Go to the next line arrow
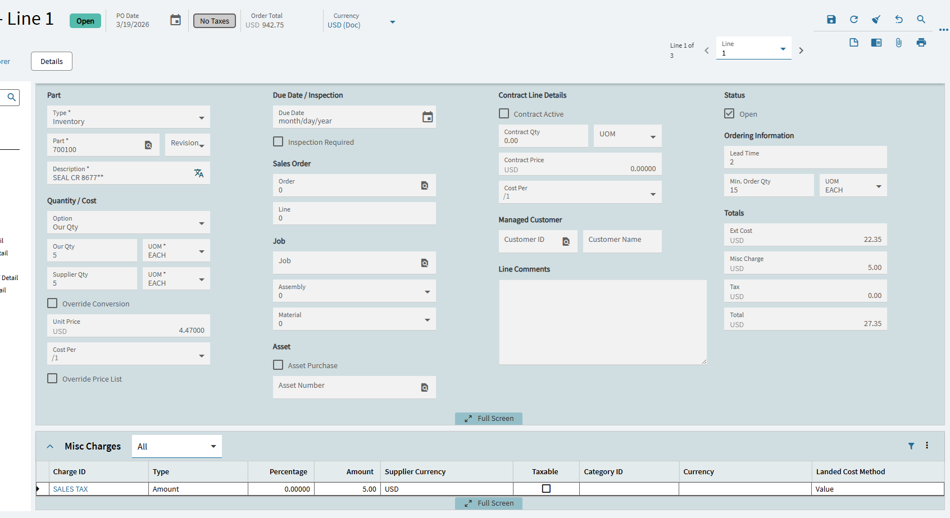This screenshot has height=518, width=950. (801, 51)
